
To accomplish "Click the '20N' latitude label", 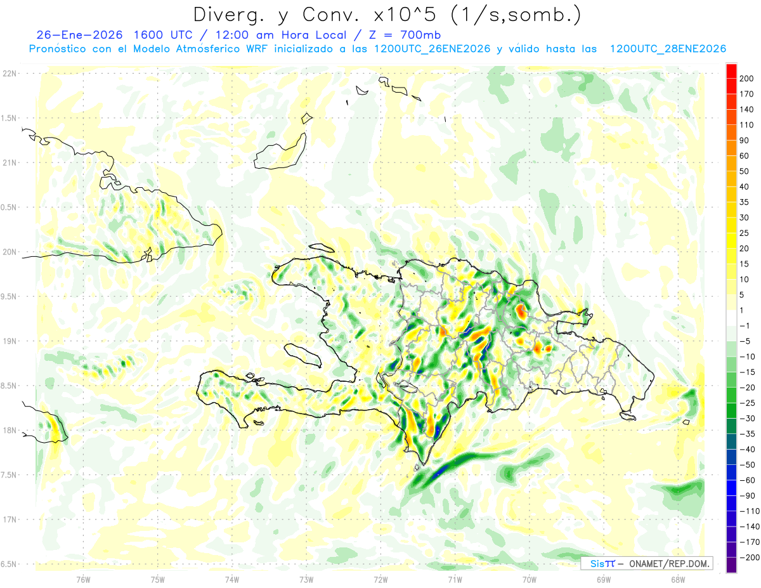I will [x=9, y=252].
